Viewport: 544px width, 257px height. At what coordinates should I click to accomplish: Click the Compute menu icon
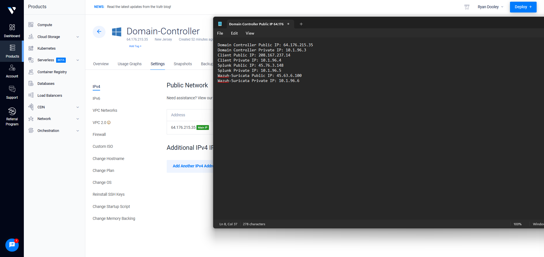pyautogui.click(x=31, y=25)
